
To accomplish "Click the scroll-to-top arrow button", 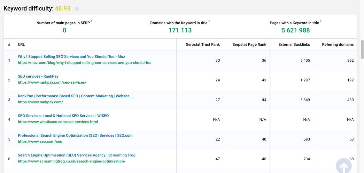I will coord(344,166).
